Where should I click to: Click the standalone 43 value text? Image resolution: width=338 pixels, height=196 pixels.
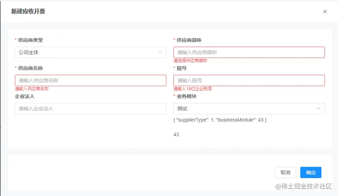pyautogui.click(x=176, y=135)
